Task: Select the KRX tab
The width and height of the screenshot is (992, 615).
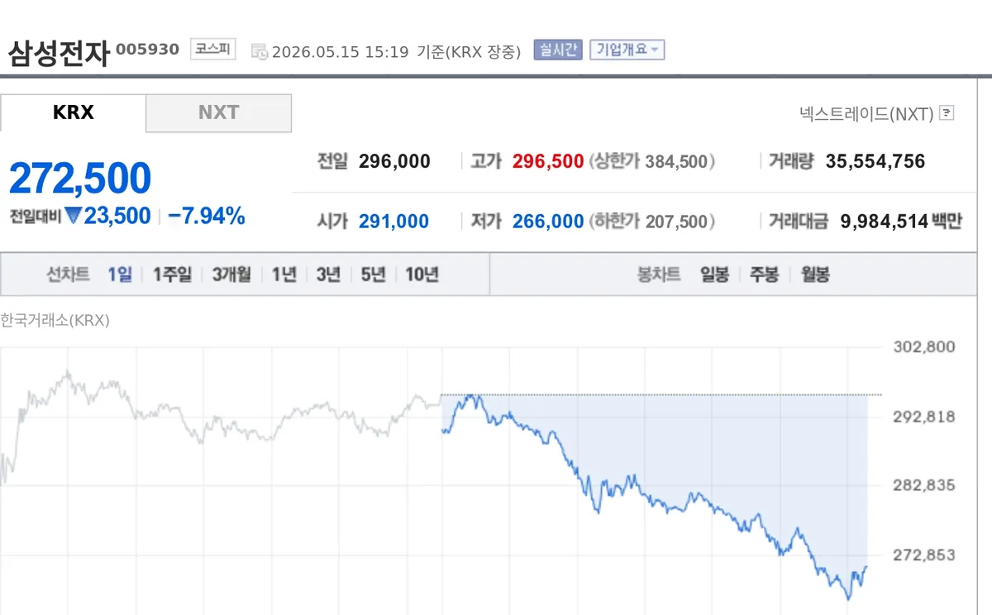Action: click(73, 113)
